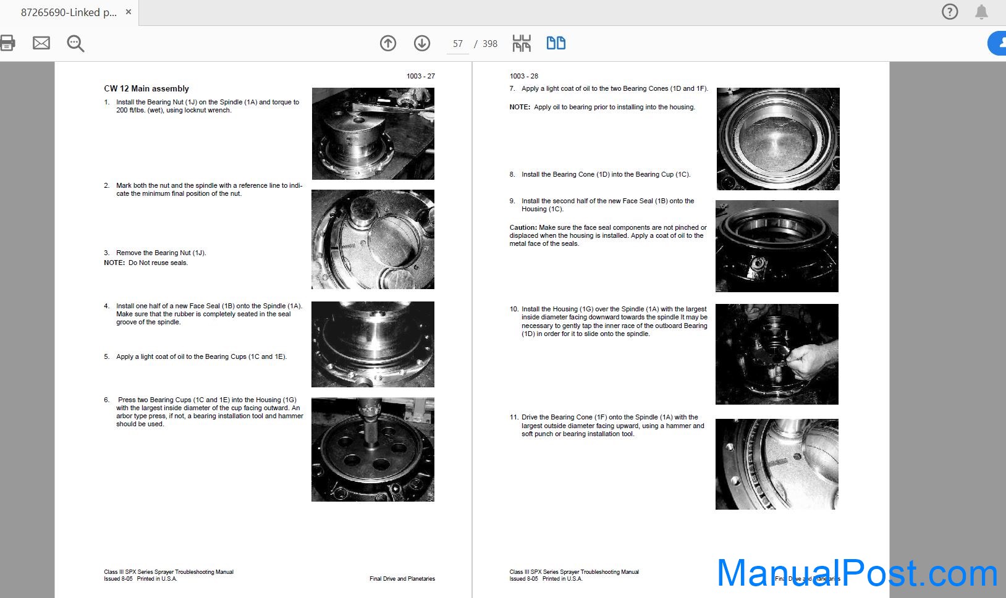Go to the next page arrow
Screen dimensions: 1006x598
coord(422,43)
